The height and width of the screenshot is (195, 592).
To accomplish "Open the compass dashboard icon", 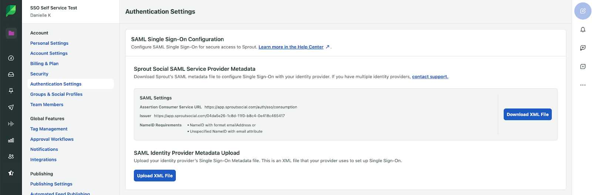I will click(11, 58).
